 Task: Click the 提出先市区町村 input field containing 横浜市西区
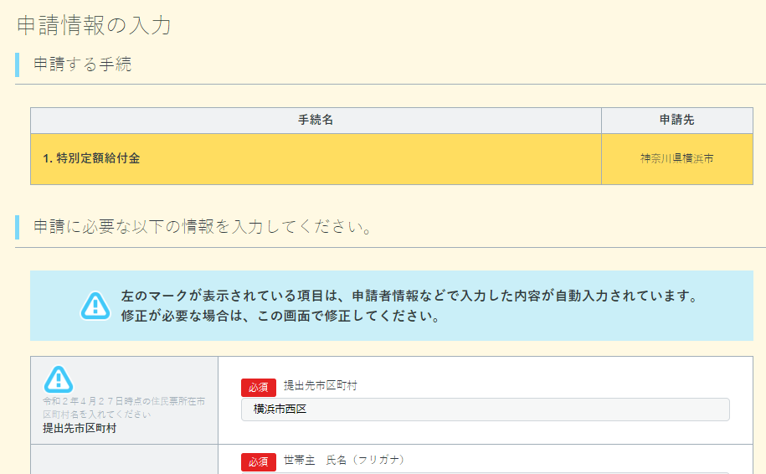click(485, 409)
